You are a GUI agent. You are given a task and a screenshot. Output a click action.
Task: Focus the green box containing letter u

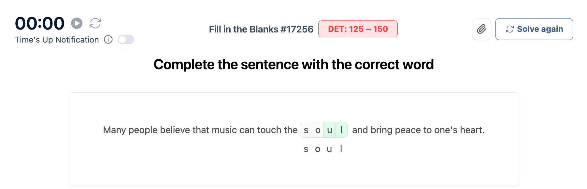pos(329,130)
